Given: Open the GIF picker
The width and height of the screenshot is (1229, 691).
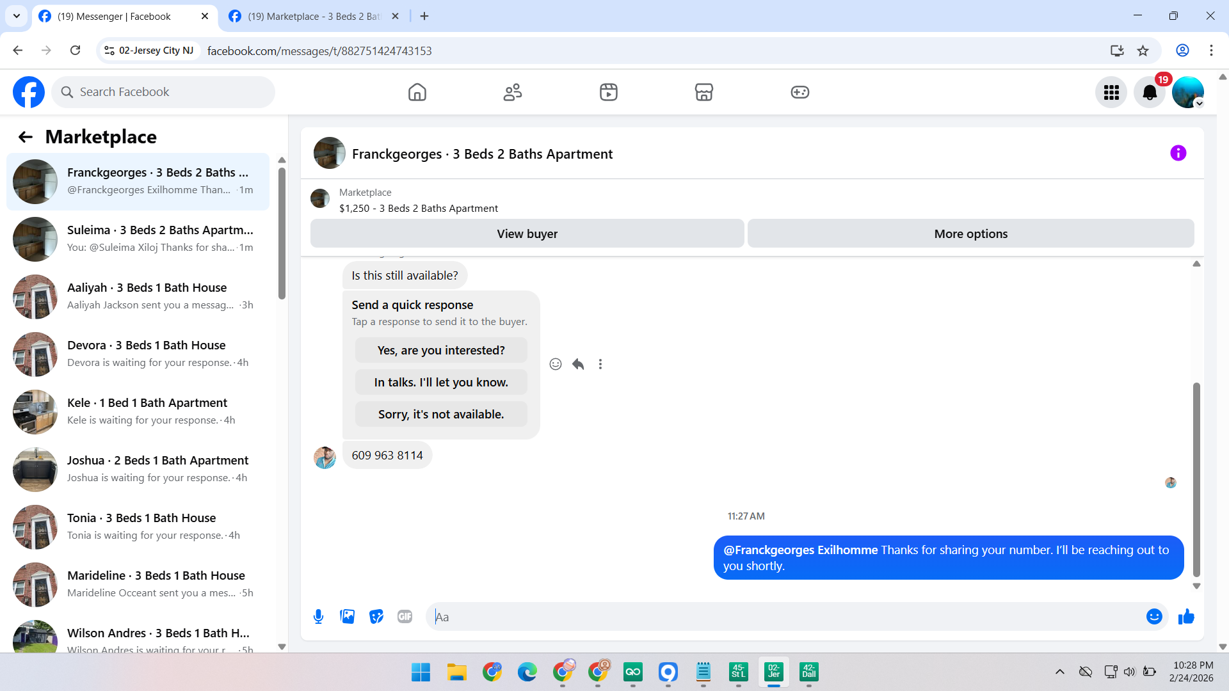Looking at the screenshot, I should coord(405,616).
